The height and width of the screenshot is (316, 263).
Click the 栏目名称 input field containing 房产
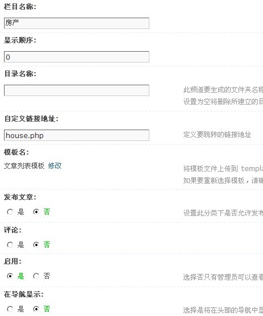(x=77, y=23)
